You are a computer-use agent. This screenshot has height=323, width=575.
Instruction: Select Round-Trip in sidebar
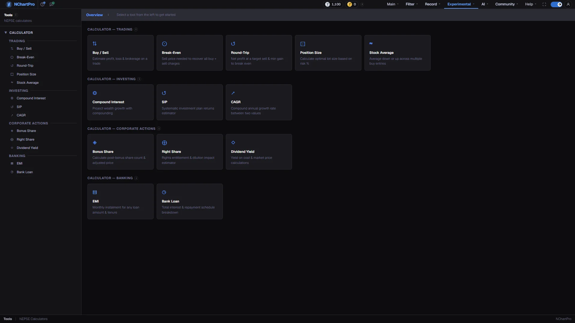click(x=40, y=65)
